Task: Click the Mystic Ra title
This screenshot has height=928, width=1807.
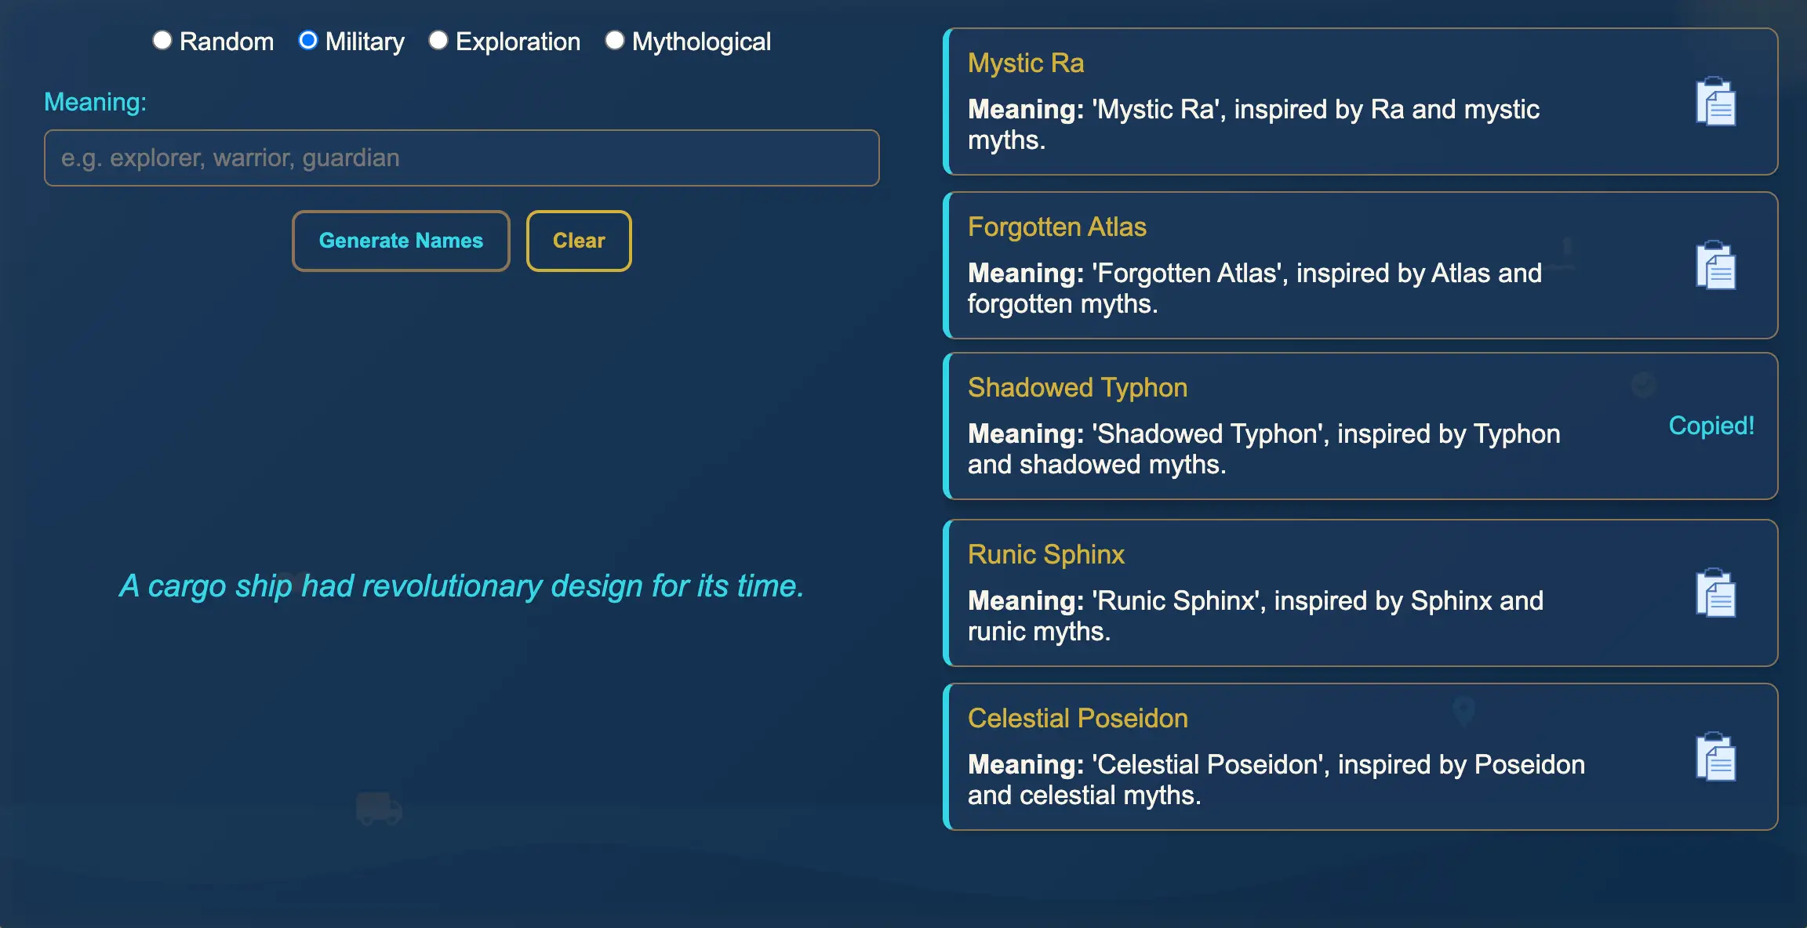Action: click(1026, 63)
